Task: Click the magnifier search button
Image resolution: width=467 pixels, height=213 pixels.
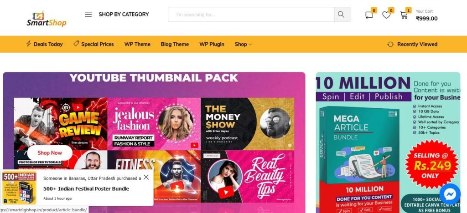Action: point(342,14)
